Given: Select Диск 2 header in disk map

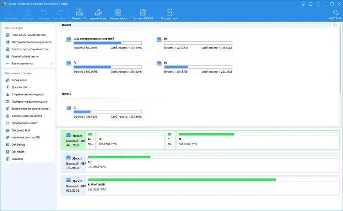Looking at the screenshot, I should 73,185.
